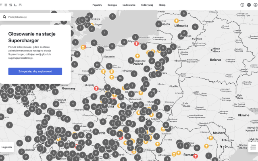This screenshot has width=258, height=161.
Task: Open the account profile icon
Action: pos(255,5)
